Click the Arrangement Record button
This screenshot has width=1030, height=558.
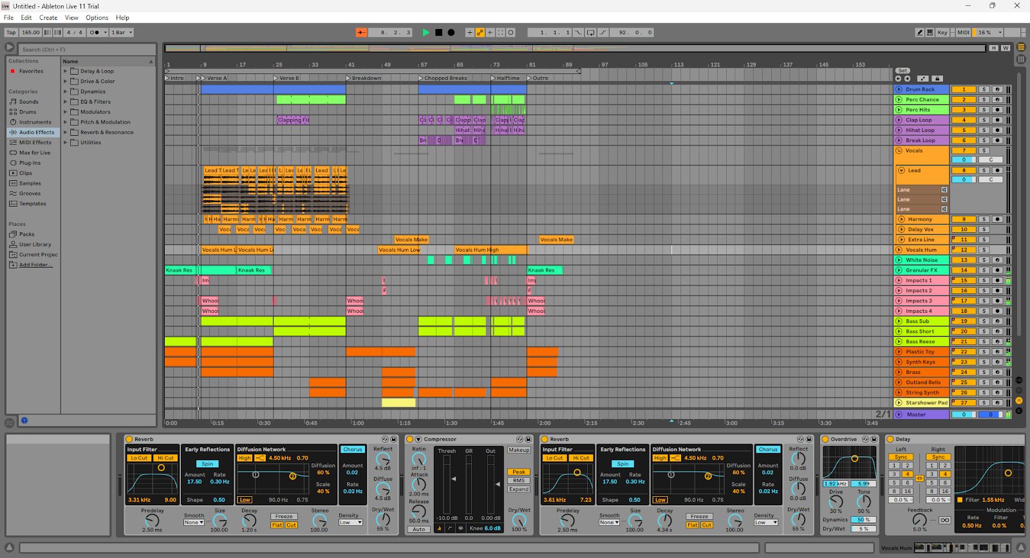(x=451, y=32)
